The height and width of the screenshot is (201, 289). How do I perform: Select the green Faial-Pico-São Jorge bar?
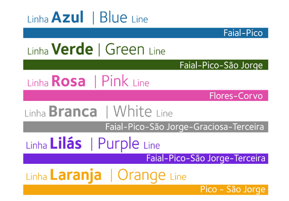click(x=145, y=65)
